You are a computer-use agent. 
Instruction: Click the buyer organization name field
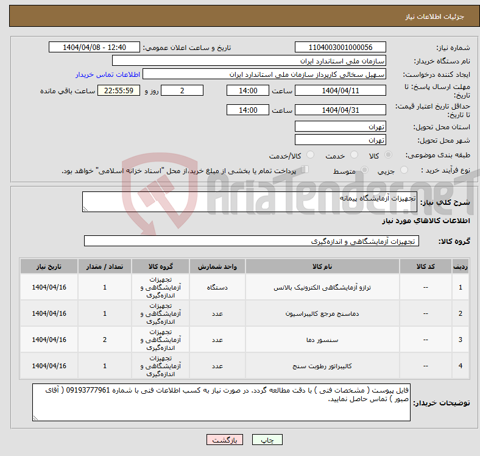[249, 61]
